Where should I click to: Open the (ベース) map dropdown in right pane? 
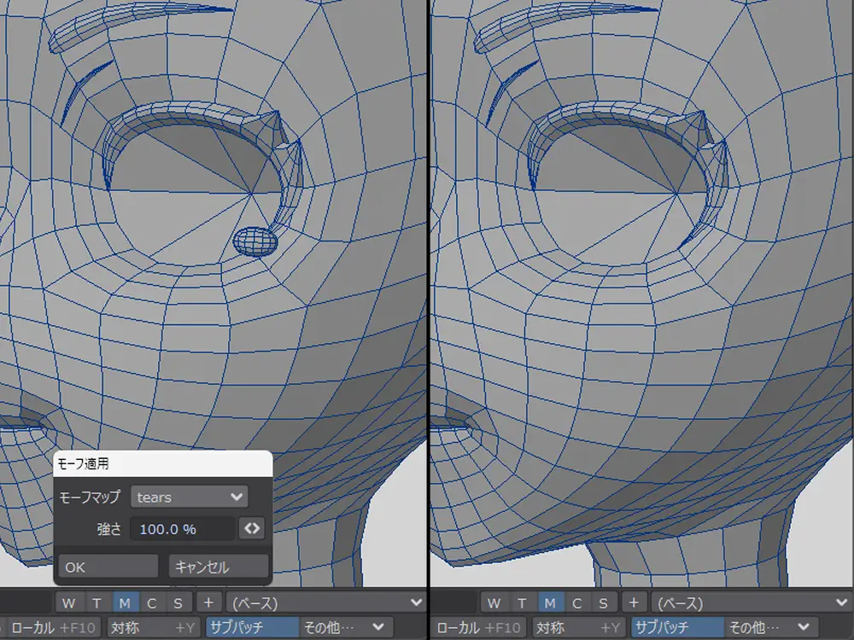tap(752, 603)
